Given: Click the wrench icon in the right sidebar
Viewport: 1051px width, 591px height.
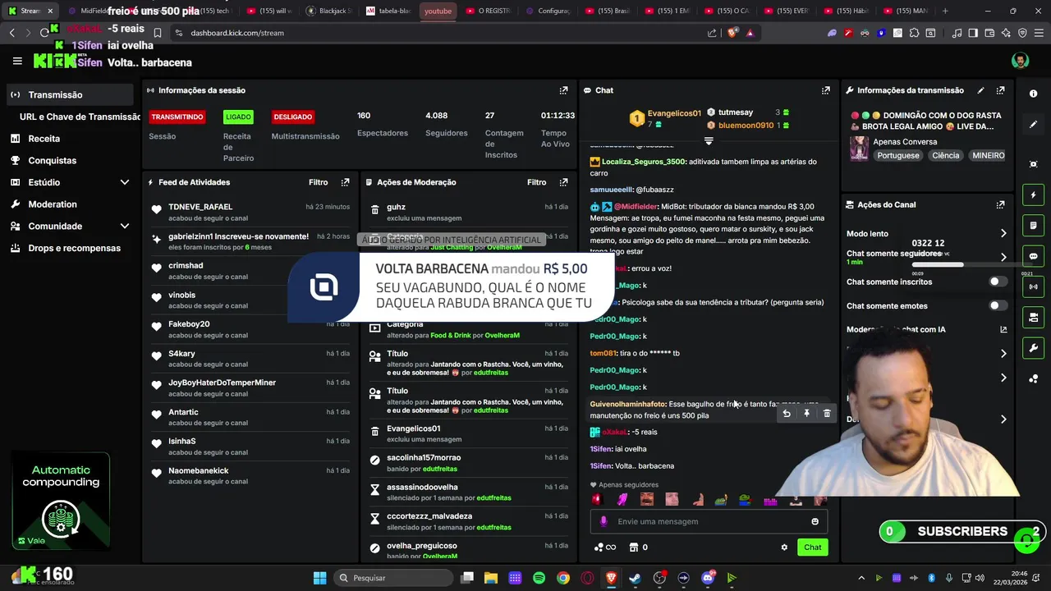Looking at the screenshot, I should (x=1033, y=348).
